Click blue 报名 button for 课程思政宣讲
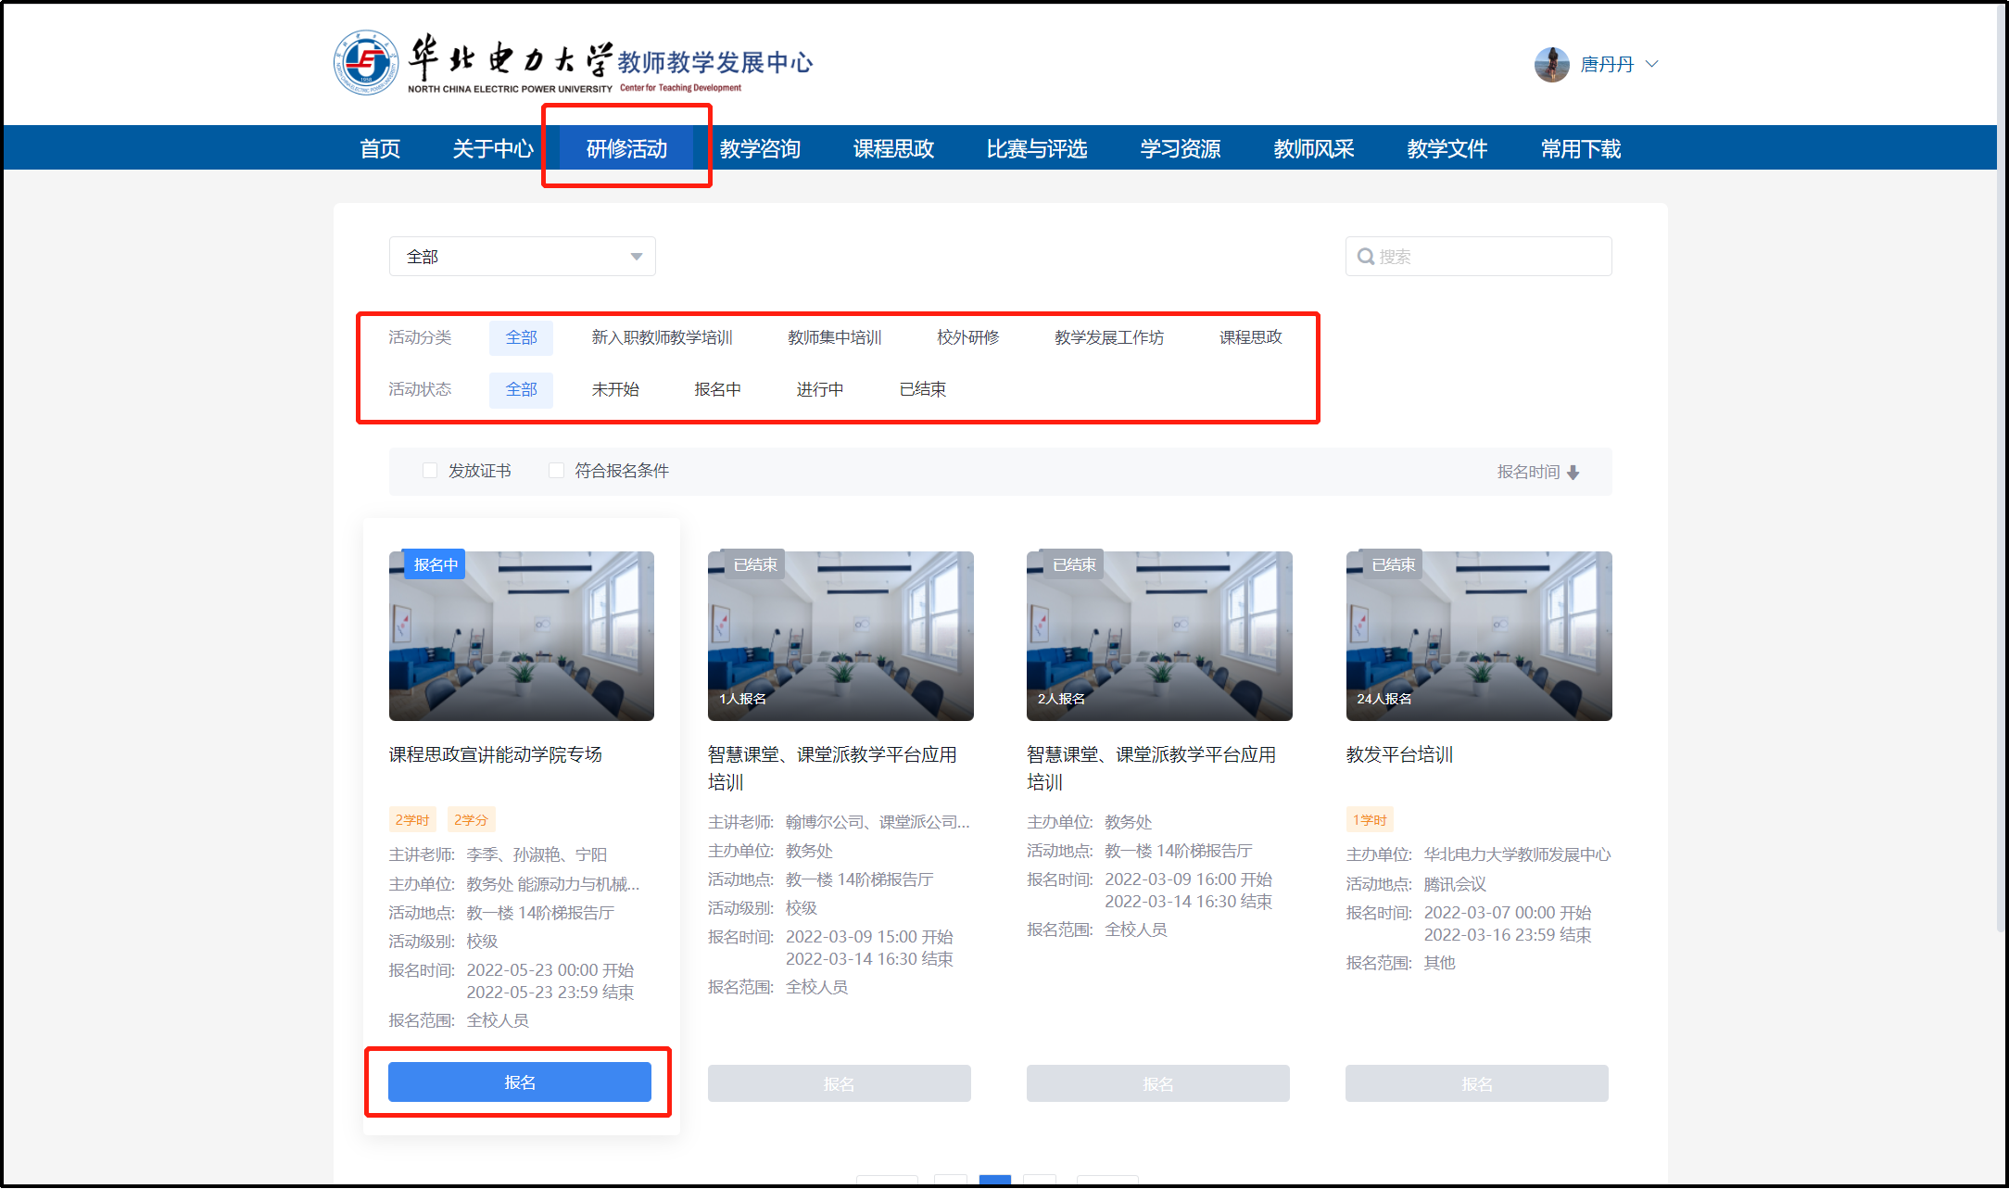Image resolution: width=2009 pixels, height=1189 pixels. coord(519,1081)
